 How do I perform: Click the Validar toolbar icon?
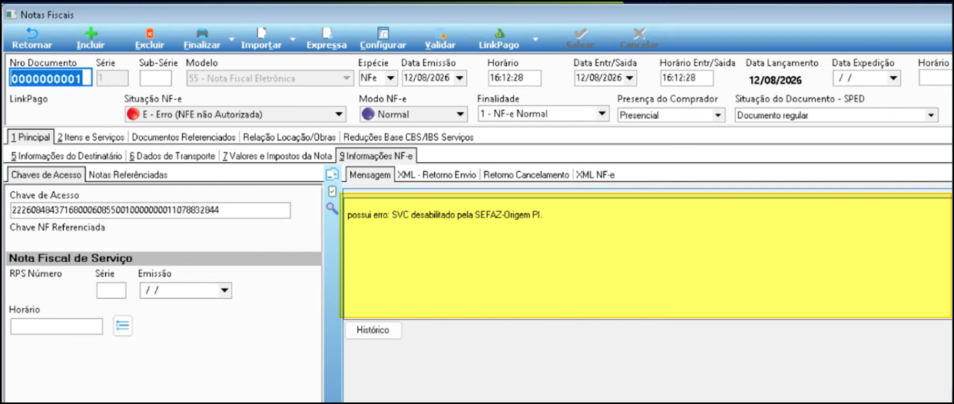[x=440, y=33]
